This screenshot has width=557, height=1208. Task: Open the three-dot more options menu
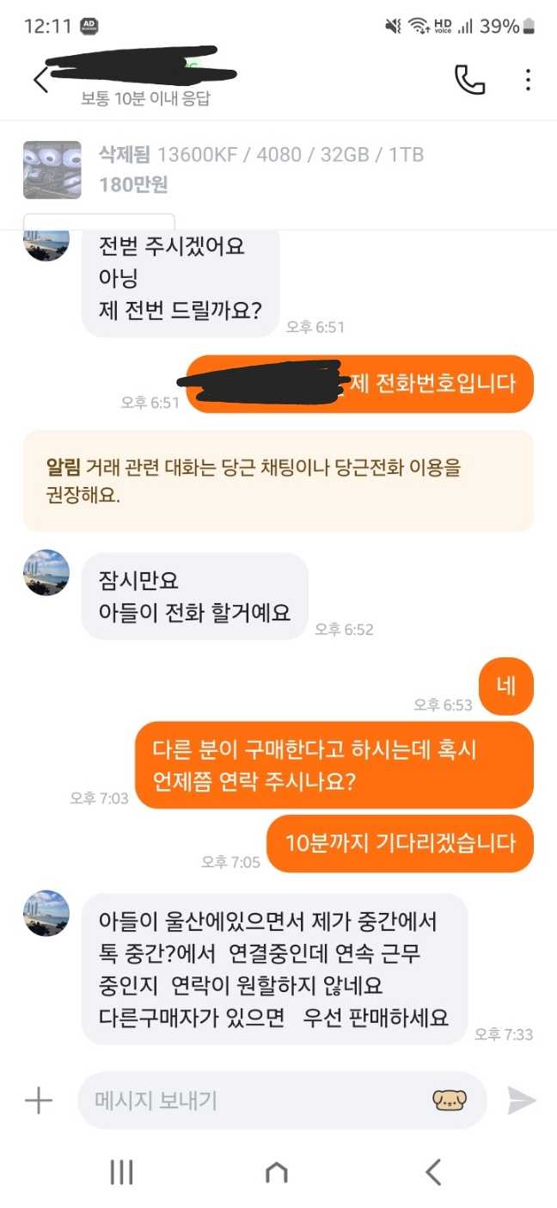click(528, 80)
